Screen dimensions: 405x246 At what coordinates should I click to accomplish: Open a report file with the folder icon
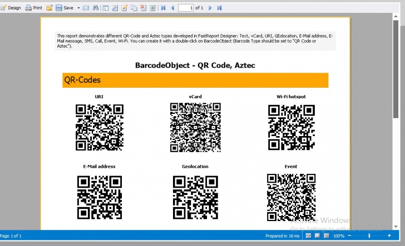pyautogui.click(x=50, y=8)
